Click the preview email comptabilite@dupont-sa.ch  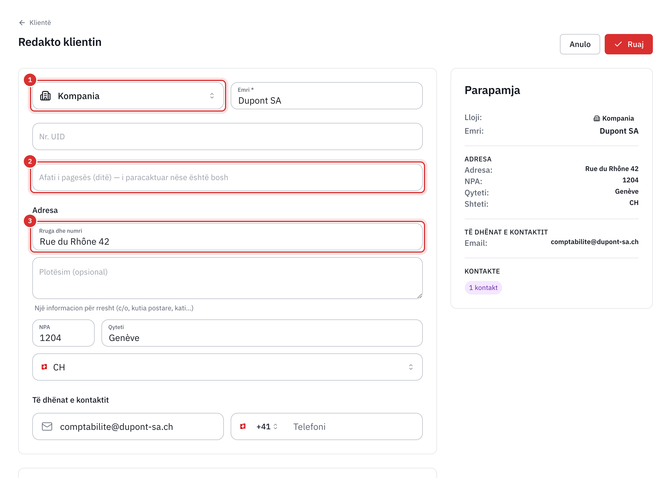pos(594,242)
